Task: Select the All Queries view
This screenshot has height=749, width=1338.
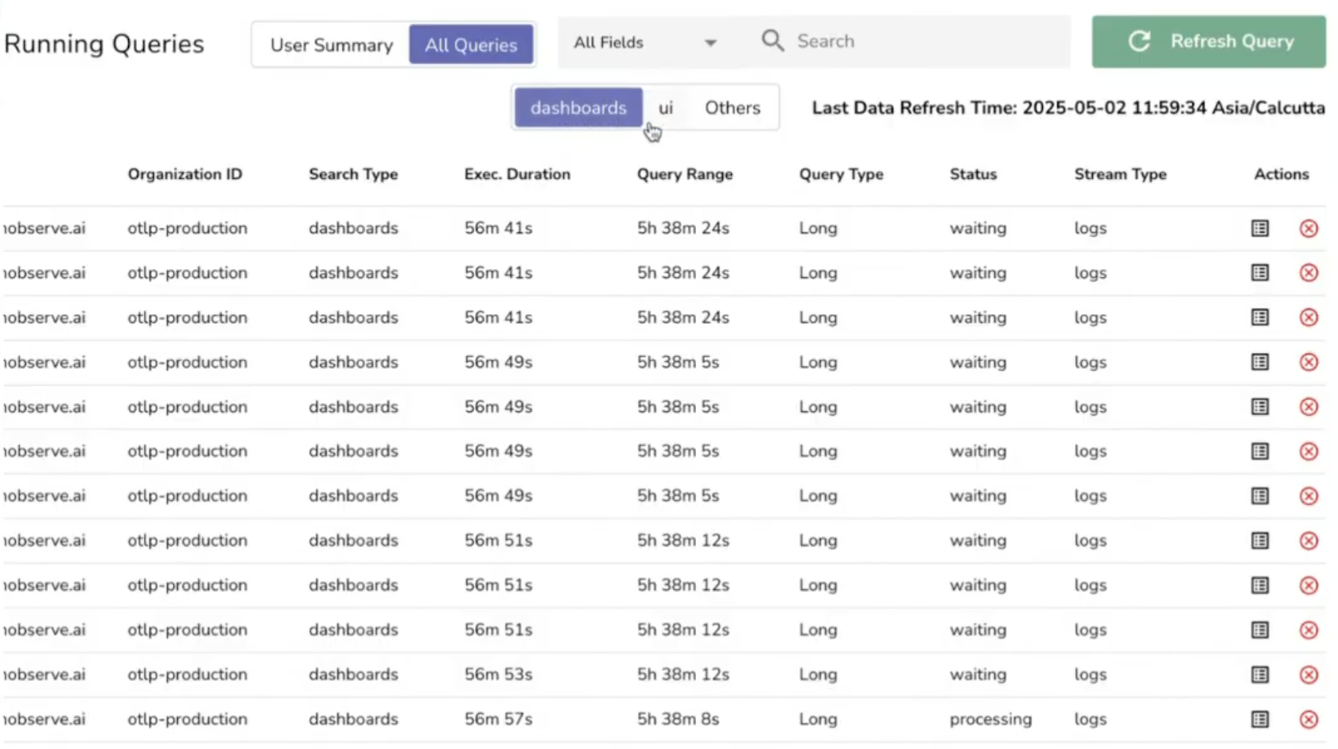Action: click(x=471, y=45)
